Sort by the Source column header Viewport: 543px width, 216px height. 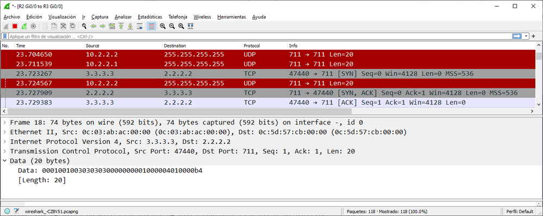124,46
